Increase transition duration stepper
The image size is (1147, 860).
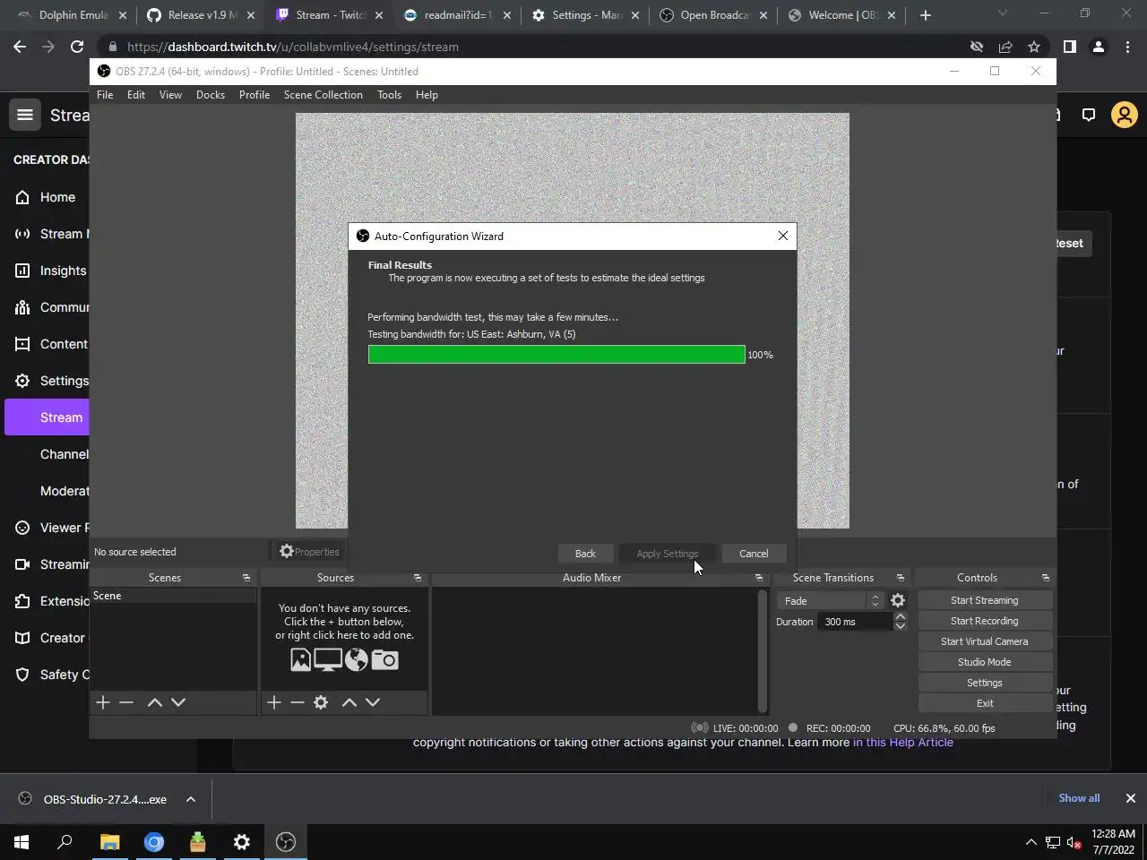click(x=901, y=616)
